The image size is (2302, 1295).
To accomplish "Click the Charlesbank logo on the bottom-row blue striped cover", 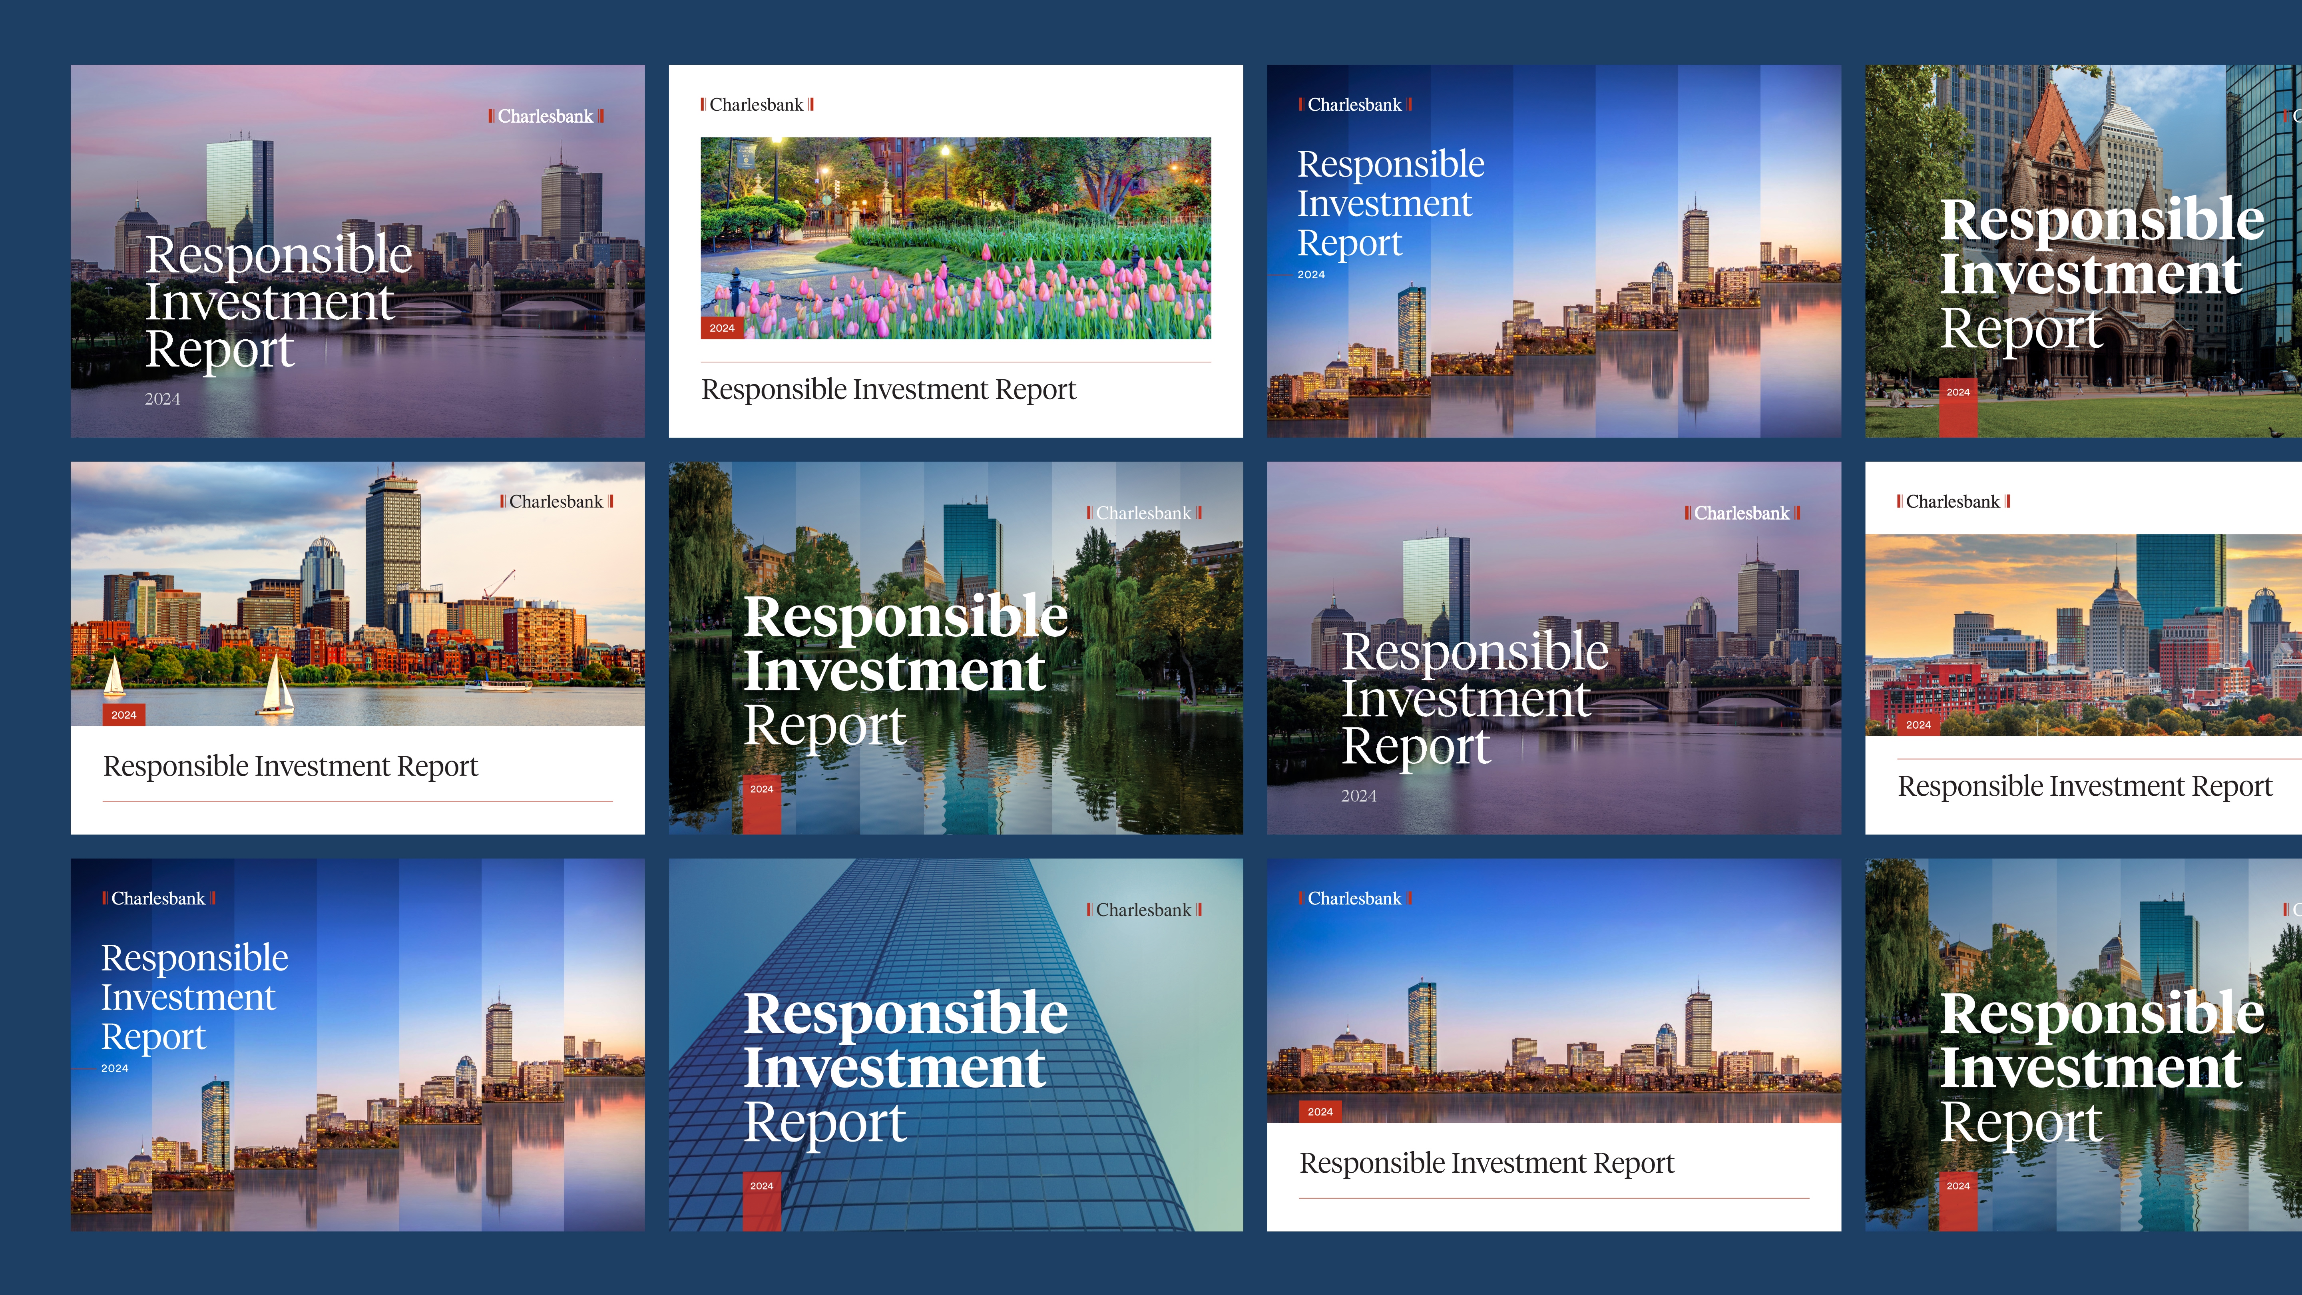I will click(158, 898).
